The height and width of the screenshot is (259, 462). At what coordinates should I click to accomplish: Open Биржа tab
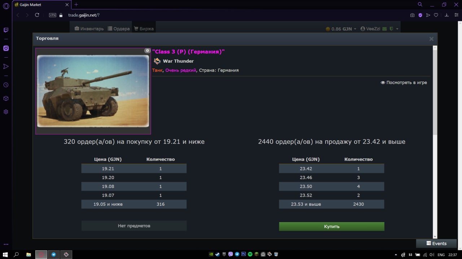[144, 29]
